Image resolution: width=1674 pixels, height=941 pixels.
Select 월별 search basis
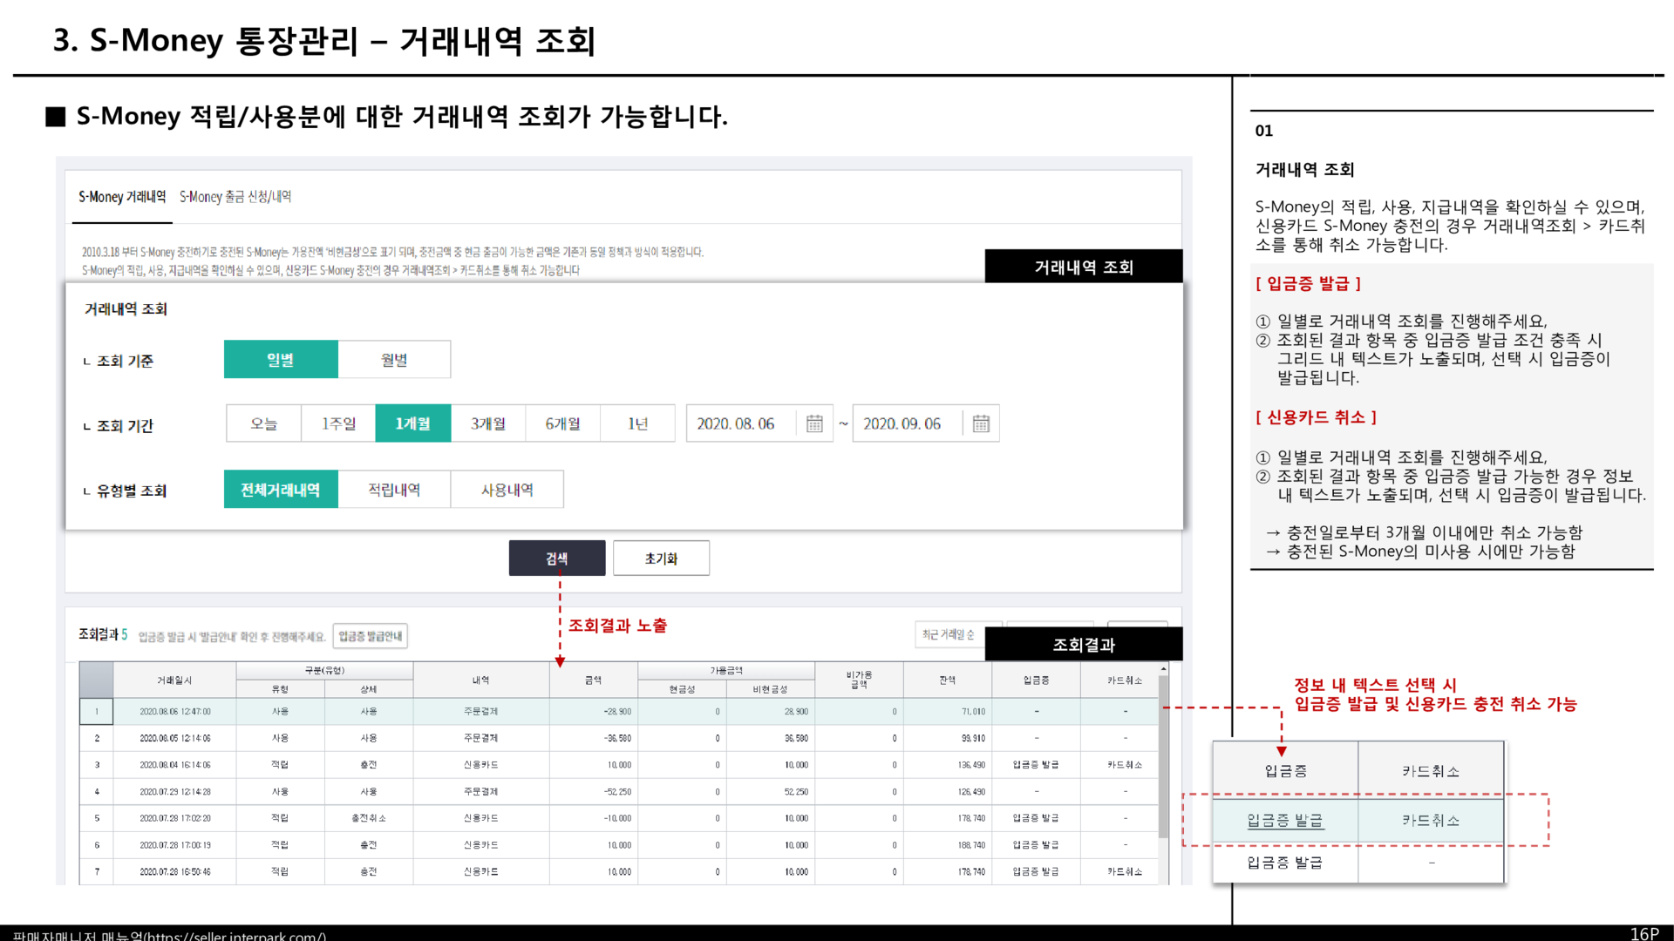[x=394, y=360]
